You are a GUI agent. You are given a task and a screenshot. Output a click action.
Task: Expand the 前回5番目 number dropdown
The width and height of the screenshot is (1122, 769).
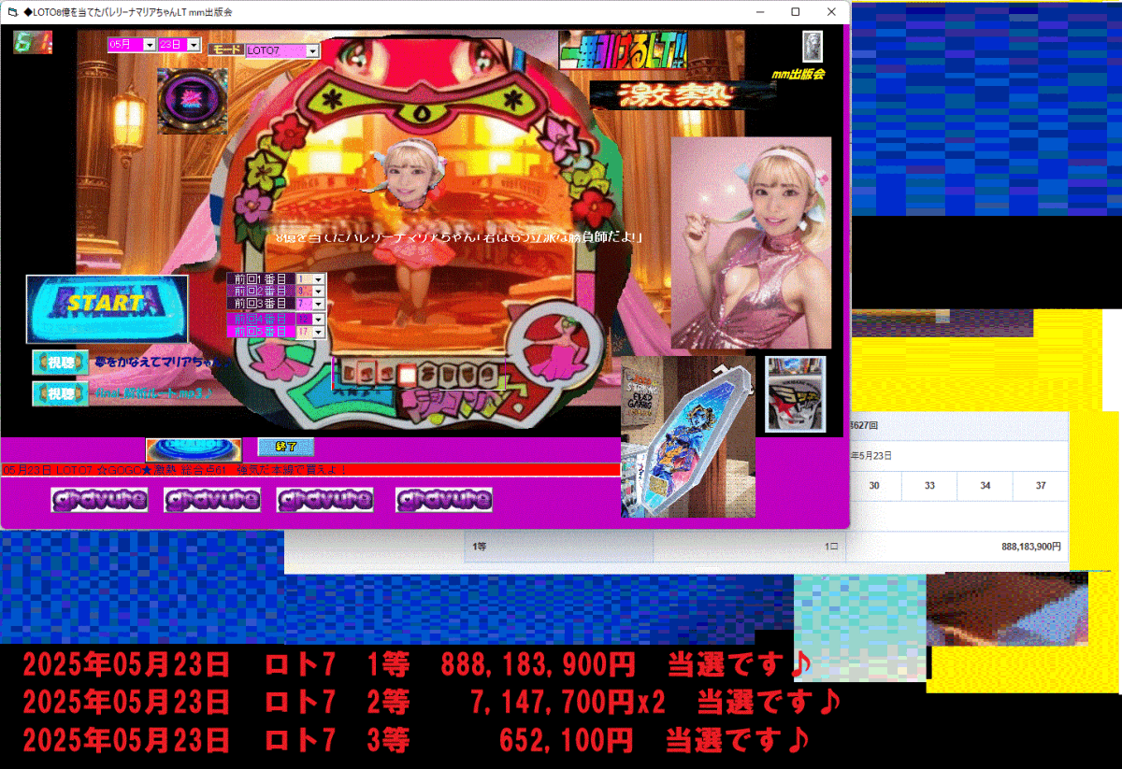318,332
